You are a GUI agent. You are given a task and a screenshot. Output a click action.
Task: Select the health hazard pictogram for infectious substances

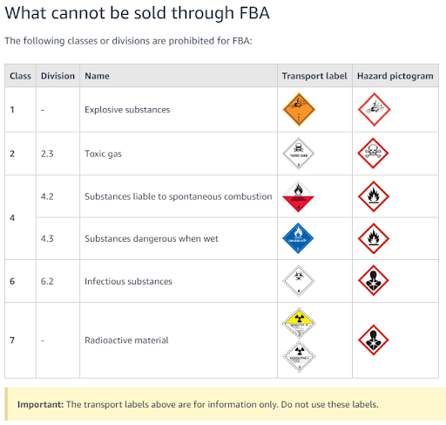(373, 280)
